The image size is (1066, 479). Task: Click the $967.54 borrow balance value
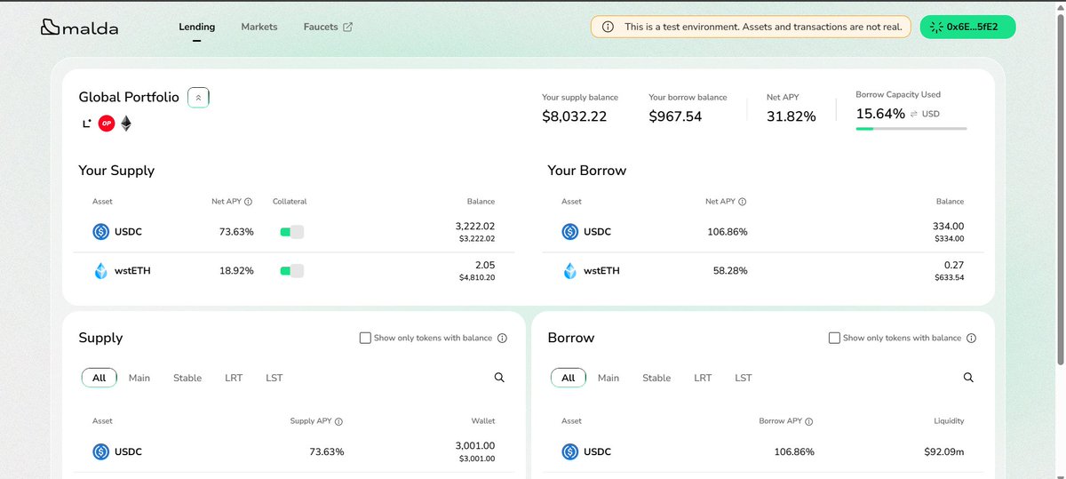[x=676, y=116]
